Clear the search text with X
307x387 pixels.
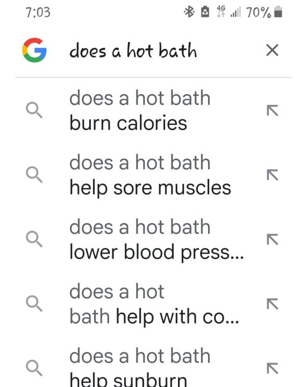point(272,50)
